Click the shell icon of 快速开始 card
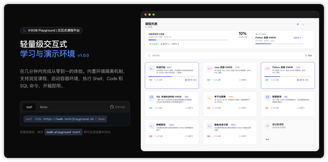328x162 pixels. point(152,68)
